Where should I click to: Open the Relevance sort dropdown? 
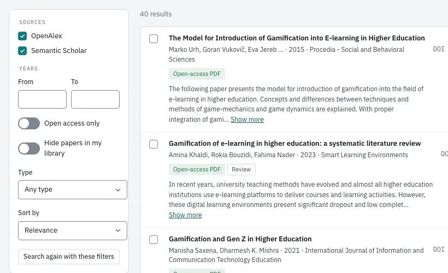click(73, 230)
